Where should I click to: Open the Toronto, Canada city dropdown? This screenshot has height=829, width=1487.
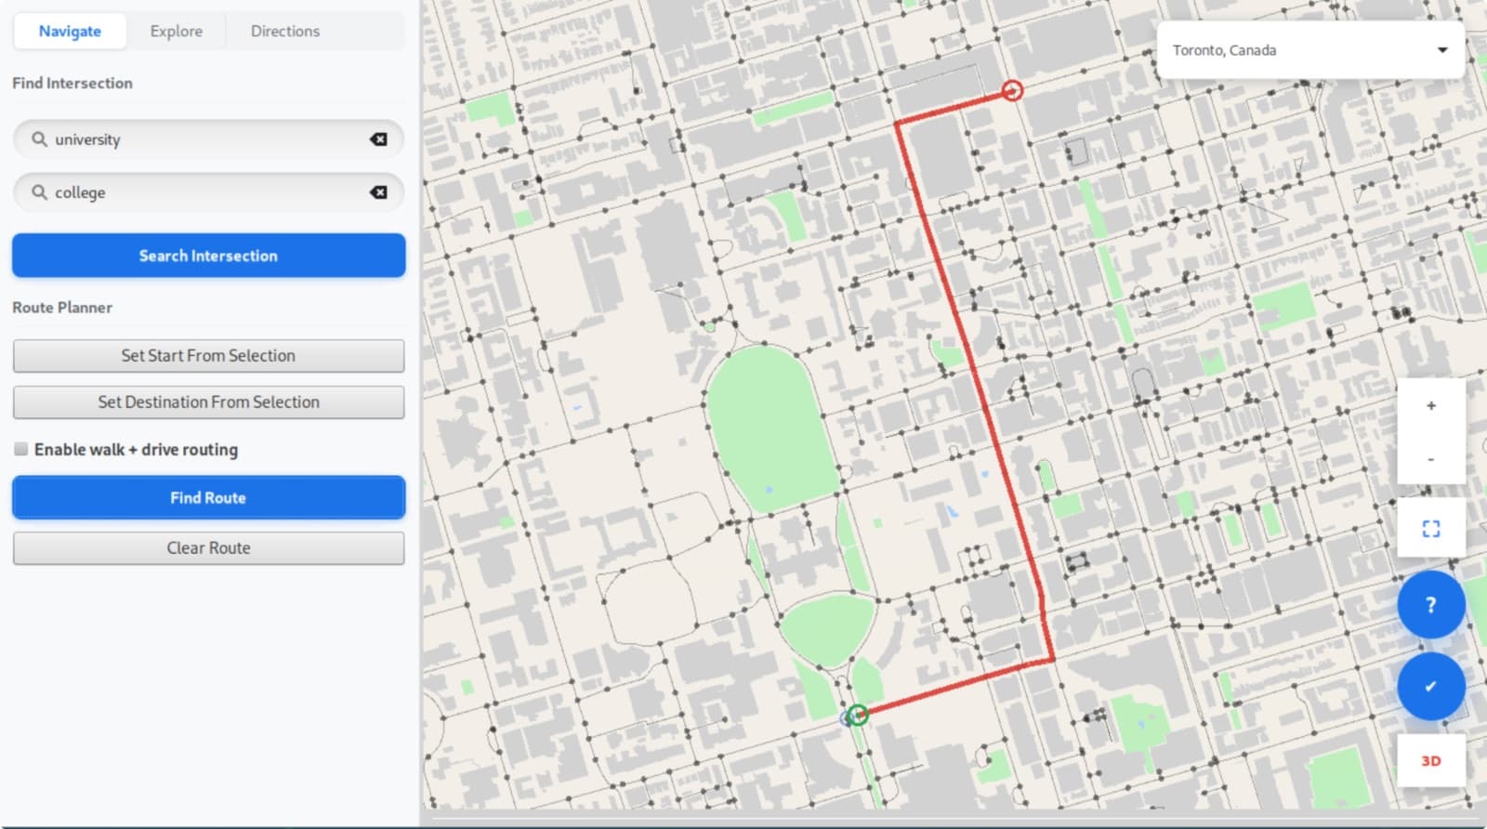(1310, 50)
